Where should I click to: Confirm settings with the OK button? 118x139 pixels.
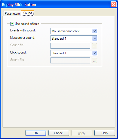[x=36, y=133]
